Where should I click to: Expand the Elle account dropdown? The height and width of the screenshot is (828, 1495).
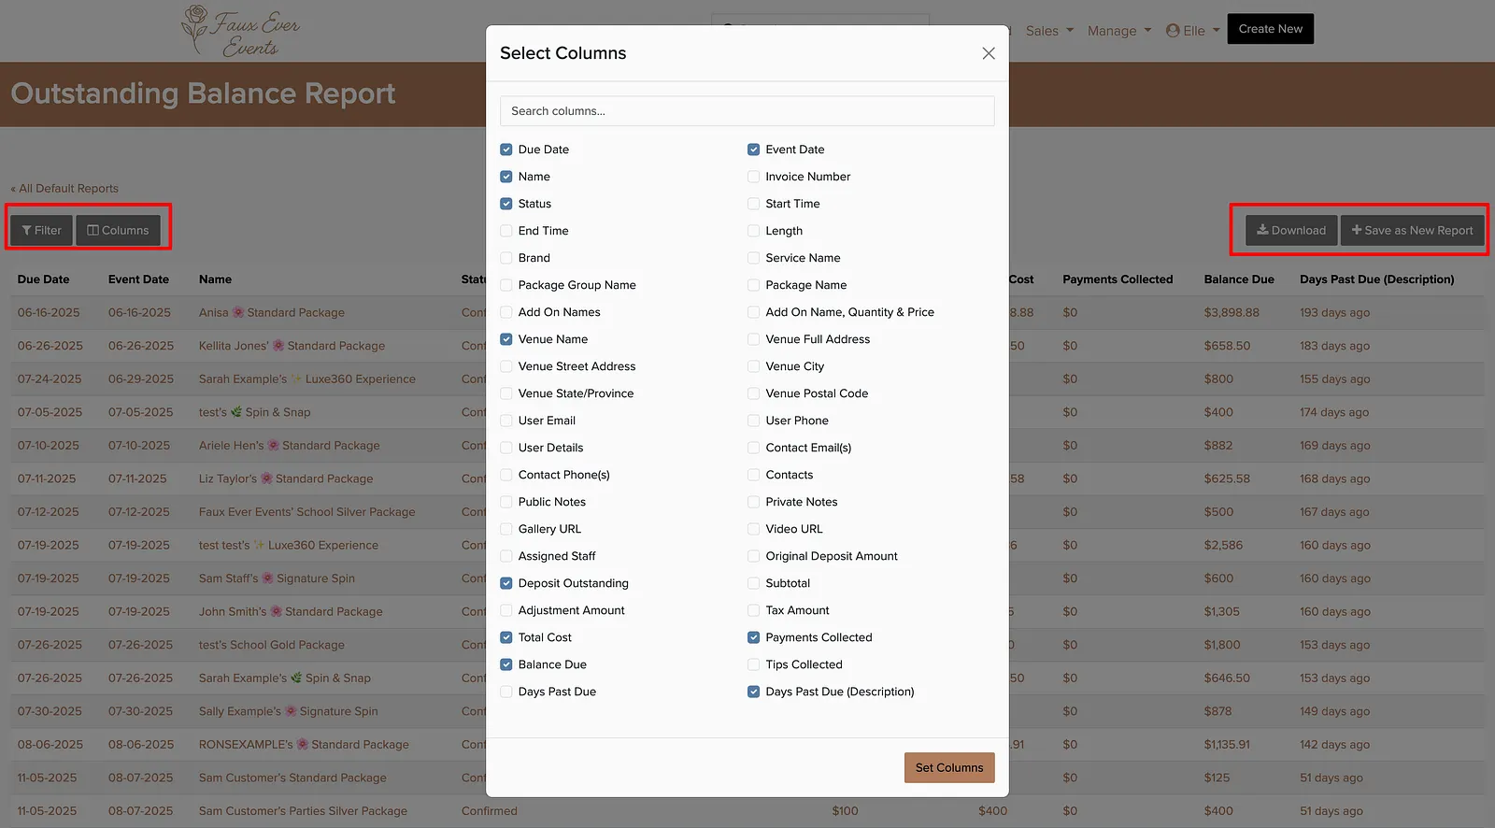point(1193,31)
